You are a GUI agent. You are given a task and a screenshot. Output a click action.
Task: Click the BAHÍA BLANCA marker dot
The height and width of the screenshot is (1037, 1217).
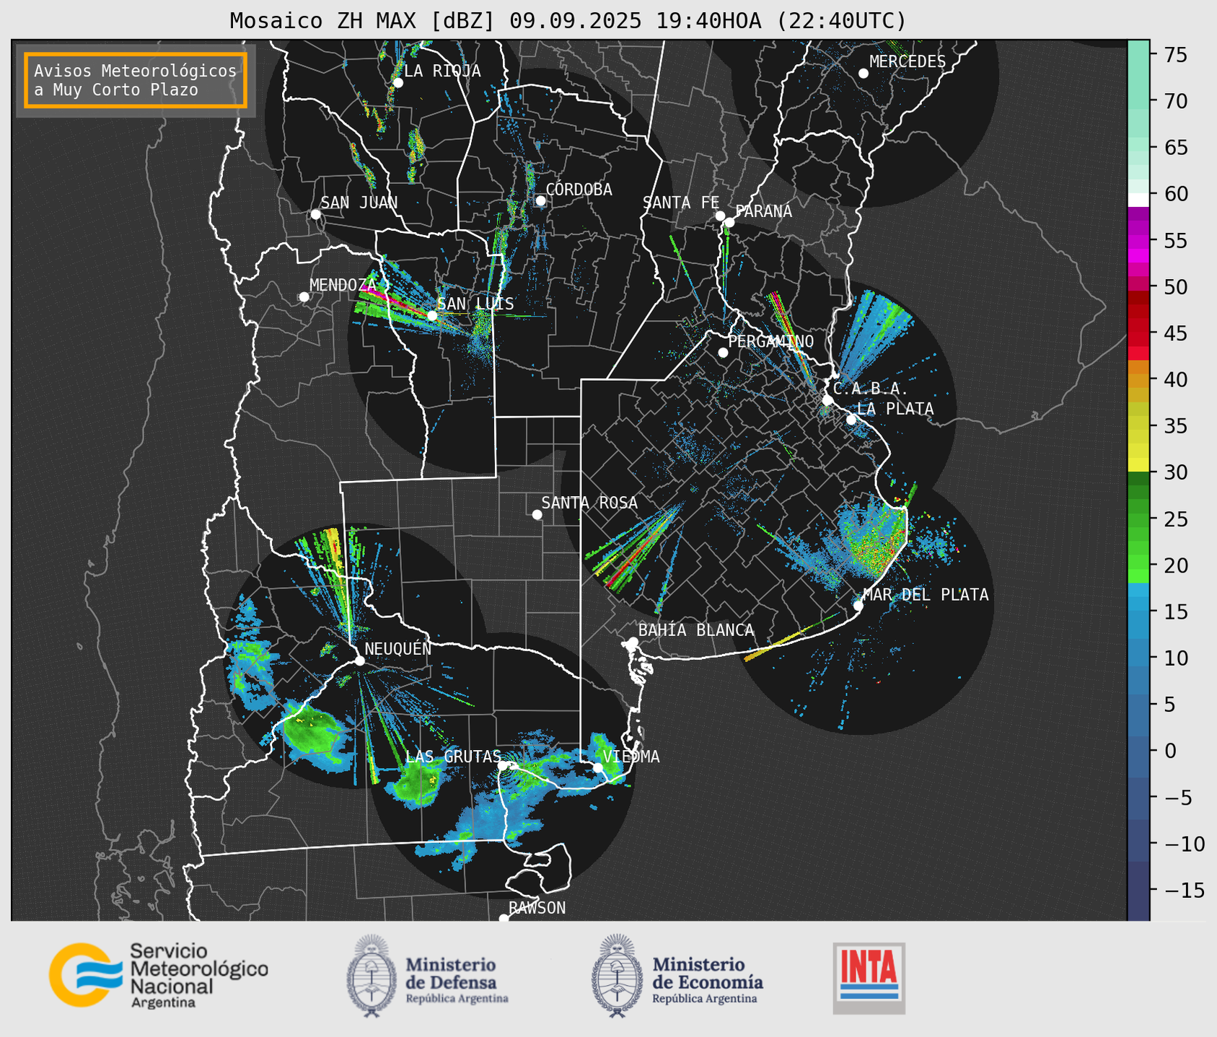point(633,642)
